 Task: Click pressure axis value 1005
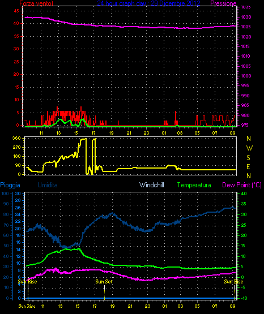click(246, 66)
